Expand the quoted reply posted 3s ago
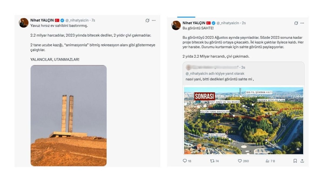This screenshot has height=182, width=324. (x=243, y=73)
